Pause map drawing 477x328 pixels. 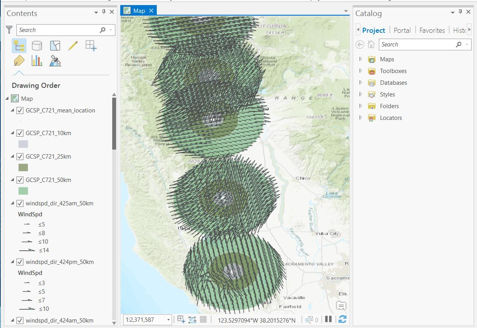tap(328, 319)
